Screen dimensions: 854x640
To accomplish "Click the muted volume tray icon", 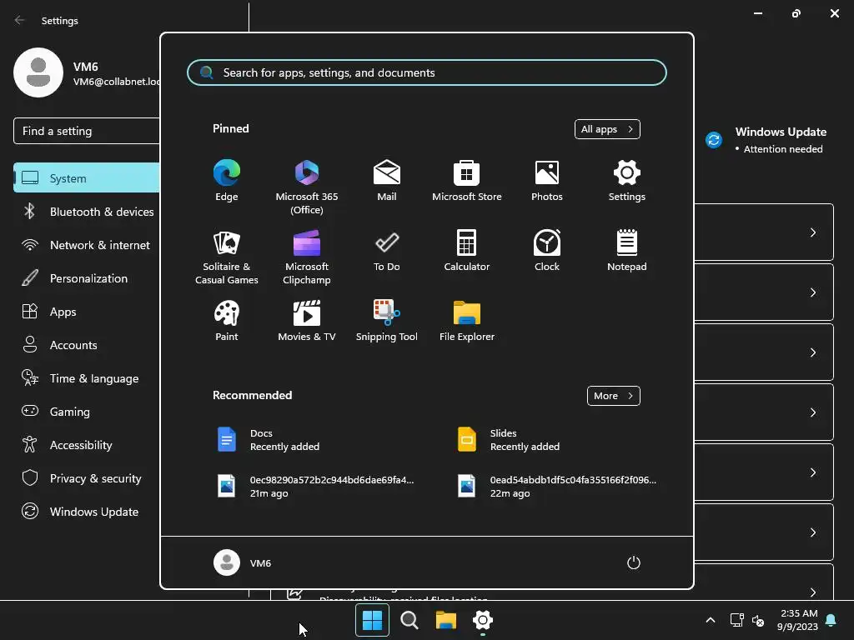I will click(x=758, y=620).
